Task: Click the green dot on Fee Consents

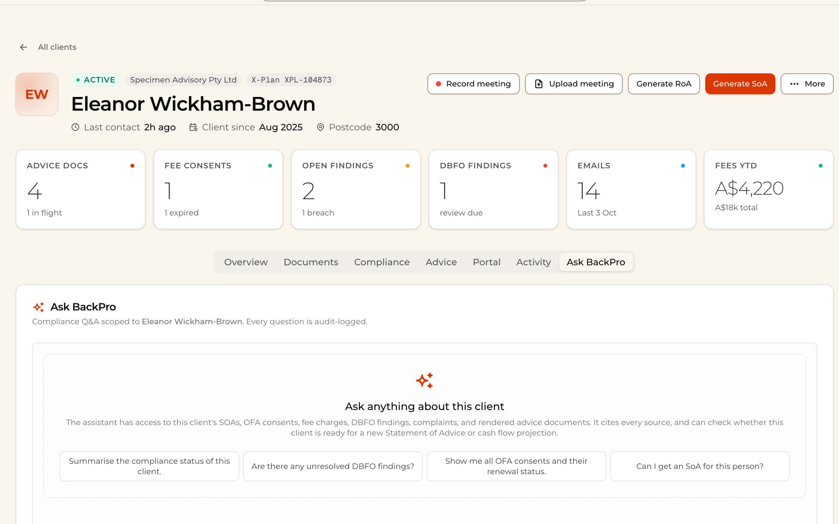Action: [270, 166]
